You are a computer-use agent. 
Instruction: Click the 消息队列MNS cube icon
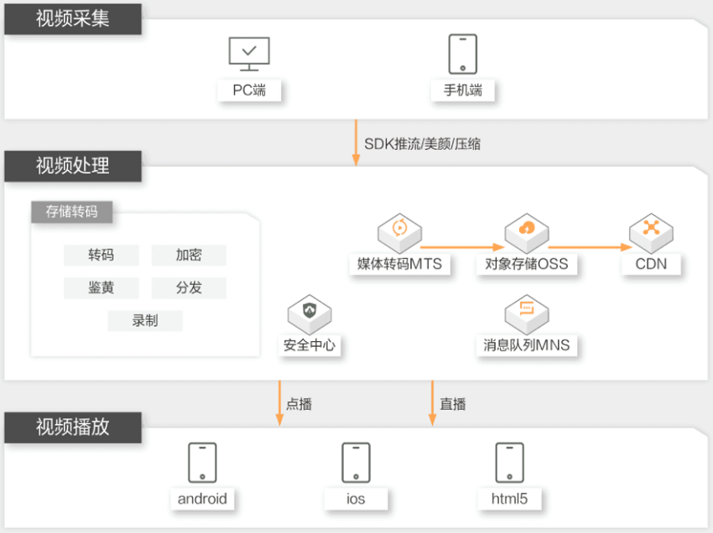coord(527,314)
